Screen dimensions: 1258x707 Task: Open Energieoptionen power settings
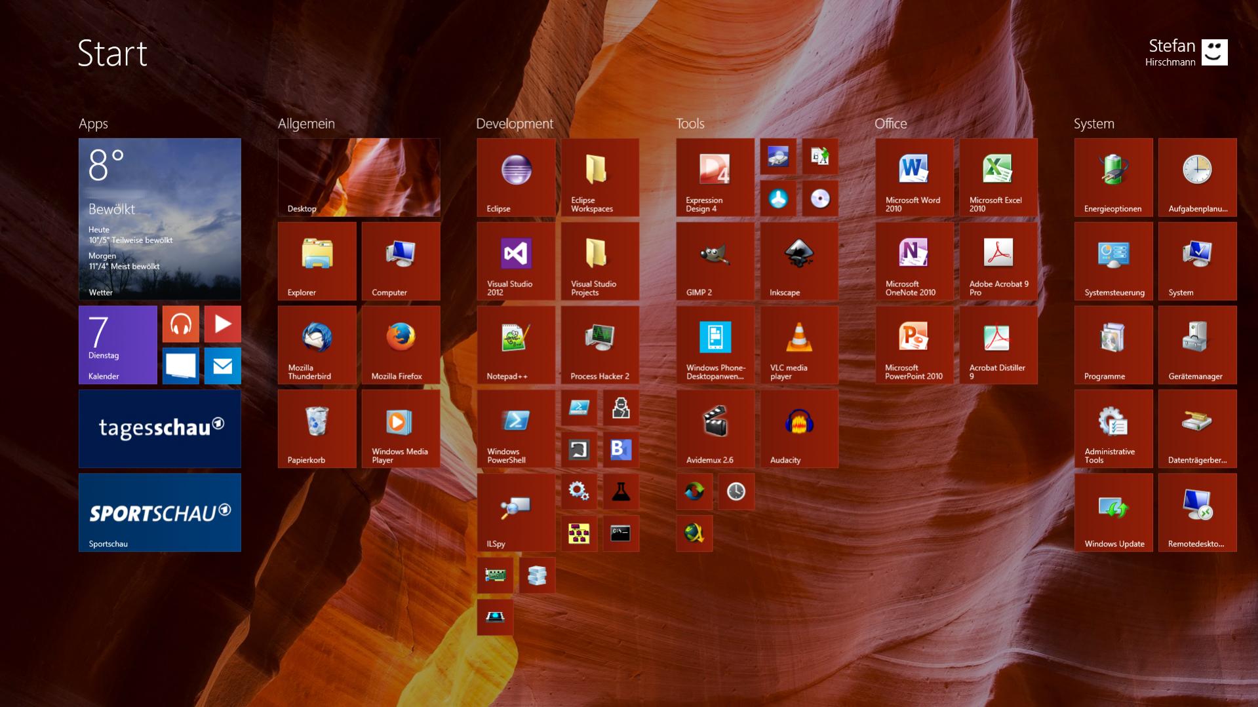(x=1114, y=177)
